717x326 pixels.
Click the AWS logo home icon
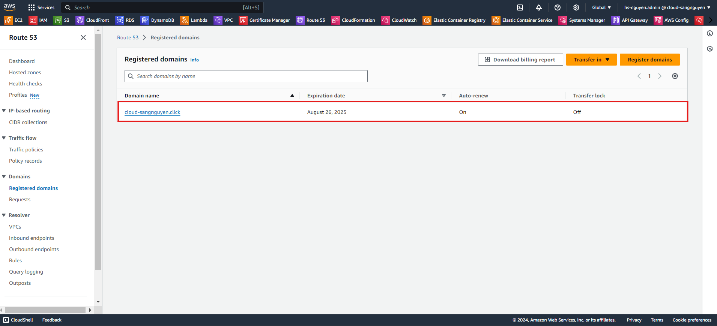pos(10,7)
